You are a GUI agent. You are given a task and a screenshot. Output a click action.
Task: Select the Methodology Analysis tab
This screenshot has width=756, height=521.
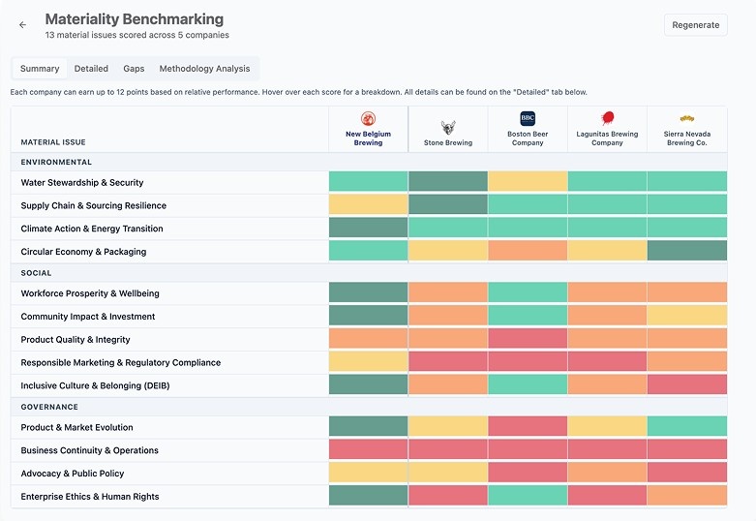(204, 69)
